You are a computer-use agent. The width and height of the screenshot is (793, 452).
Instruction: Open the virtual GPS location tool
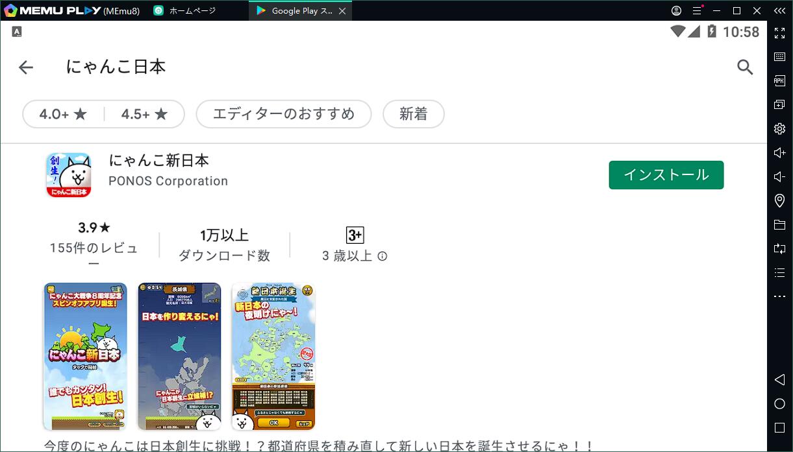[x=779, y=200]
